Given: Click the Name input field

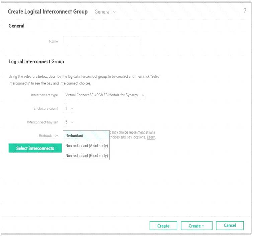Looking at the screenshot, I should coord(102,41).
